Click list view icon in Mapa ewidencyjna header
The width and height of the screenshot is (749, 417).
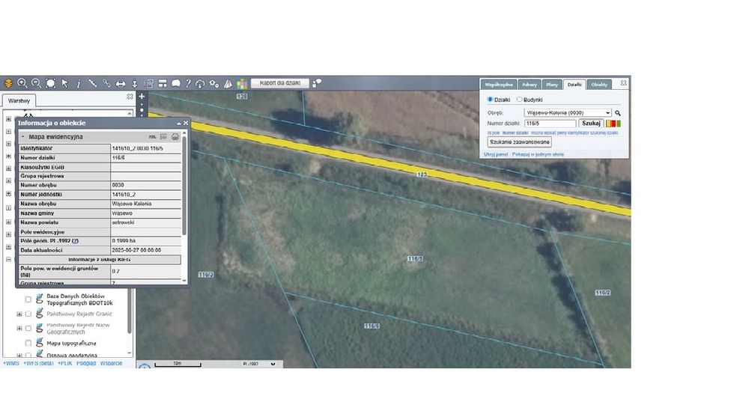163,136
